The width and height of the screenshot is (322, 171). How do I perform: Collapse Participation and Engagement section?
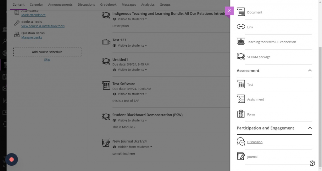coord(310,128)
